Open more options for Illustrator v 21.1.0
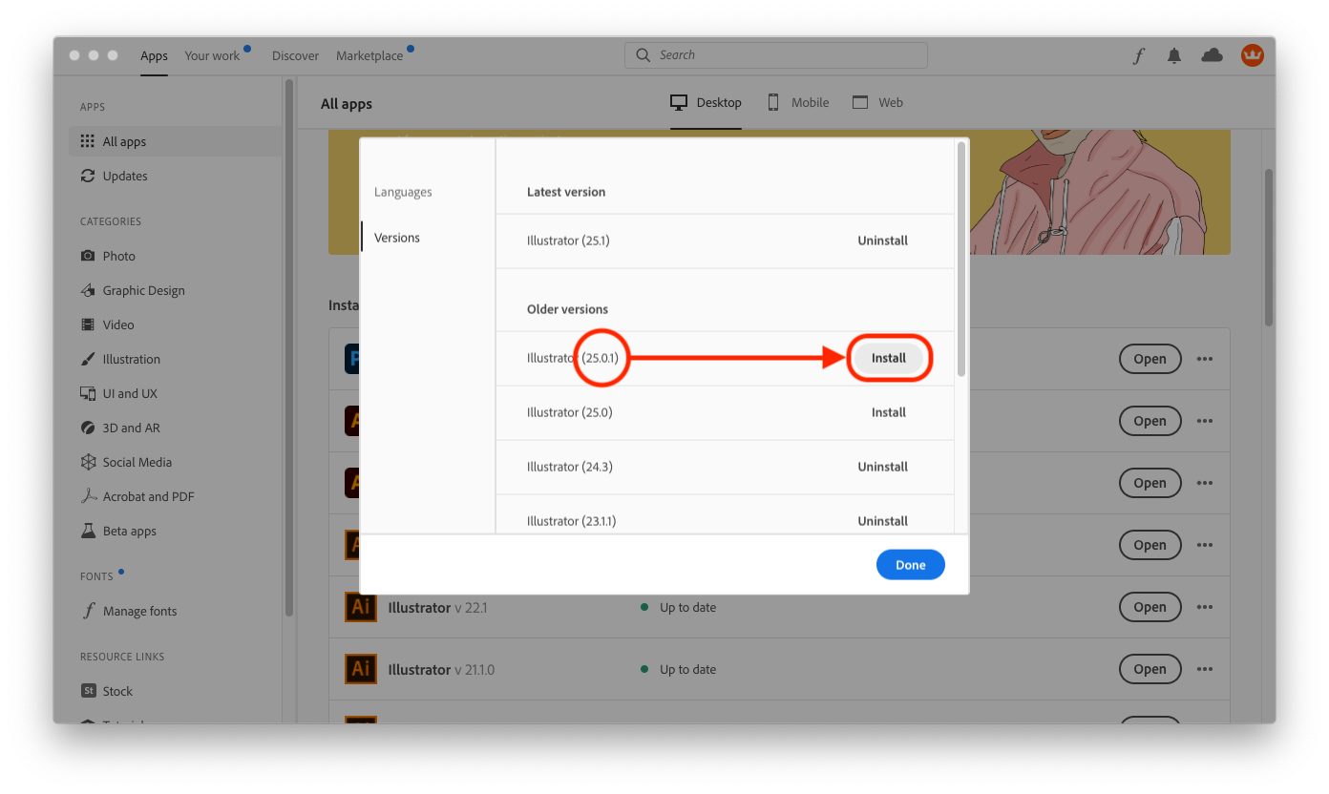The width and height of the screenshot is (1329, 794). 1204,669
